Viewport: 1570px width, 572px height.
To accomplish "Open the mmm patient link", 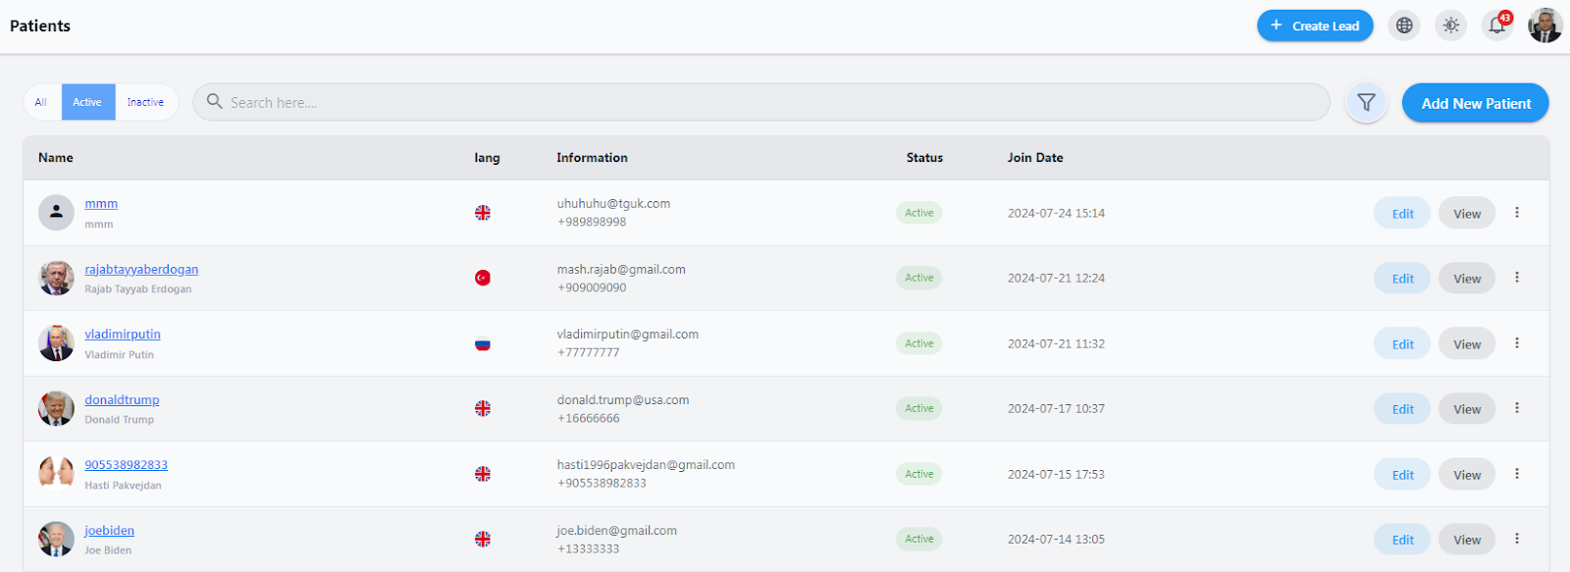I will 101,203.
